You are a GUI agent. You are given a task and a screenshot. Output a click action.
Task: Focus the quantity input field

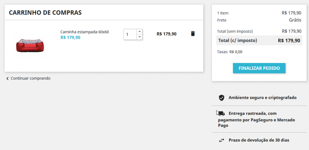point(130,35)
